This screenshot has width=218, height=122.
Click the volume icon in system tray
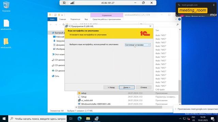click(188, 119)
